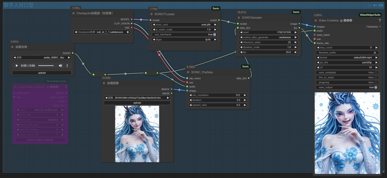The width and height of the screenshot is (387, 178).
Task: Toggle the use_interframe switch
Action: point(215,35)
